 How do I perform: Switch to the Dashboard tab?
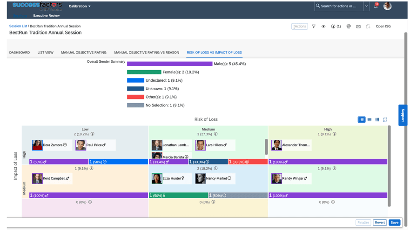(x=20, y=53)
